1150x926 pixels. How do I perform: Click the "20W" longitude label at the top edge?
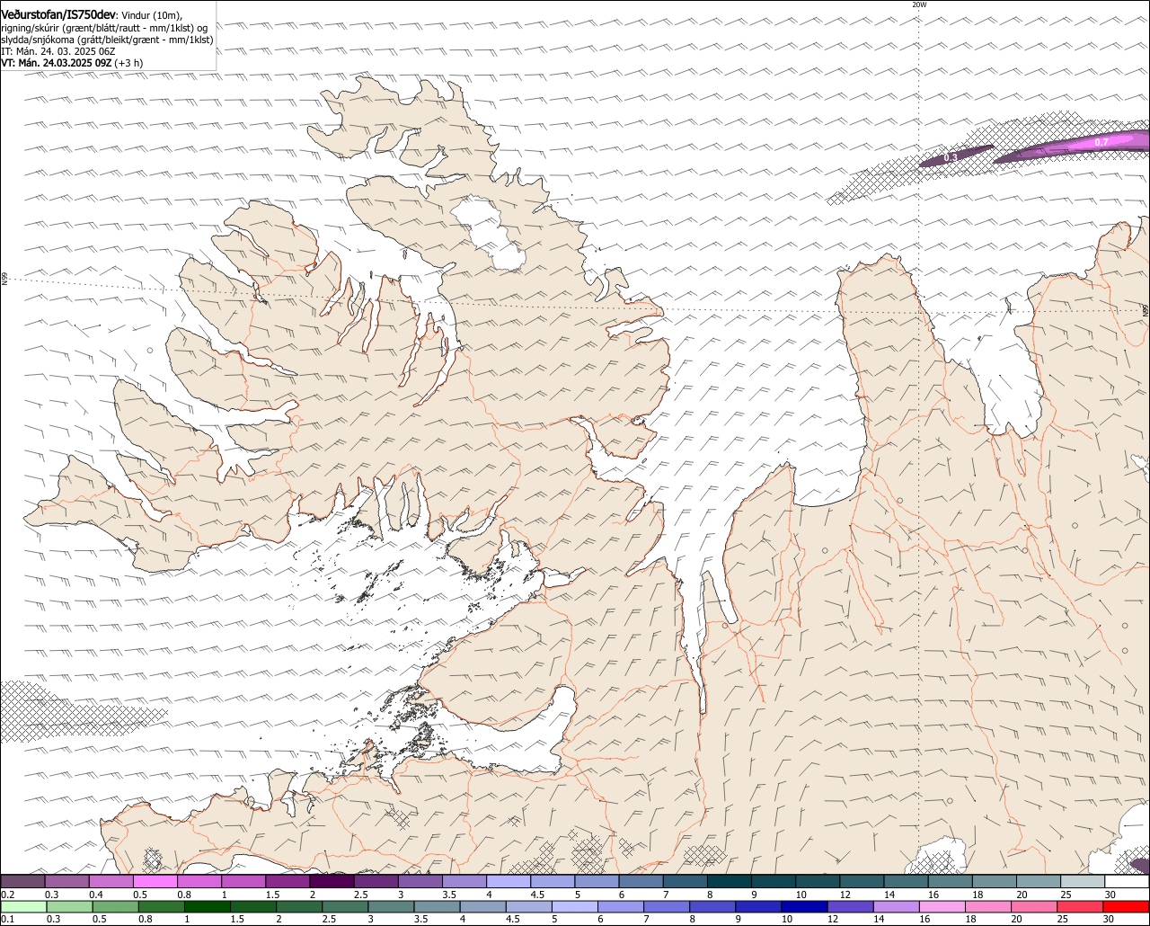click(918, 4)
